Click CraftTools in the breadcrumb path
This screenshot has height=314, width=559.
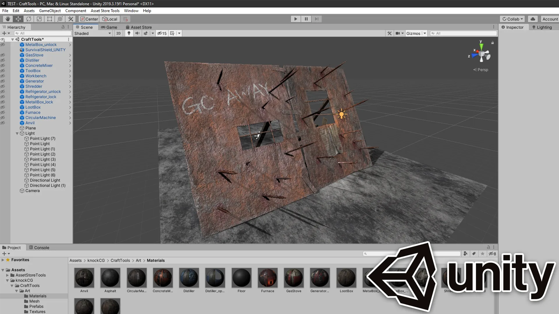(x=120, y=261)
